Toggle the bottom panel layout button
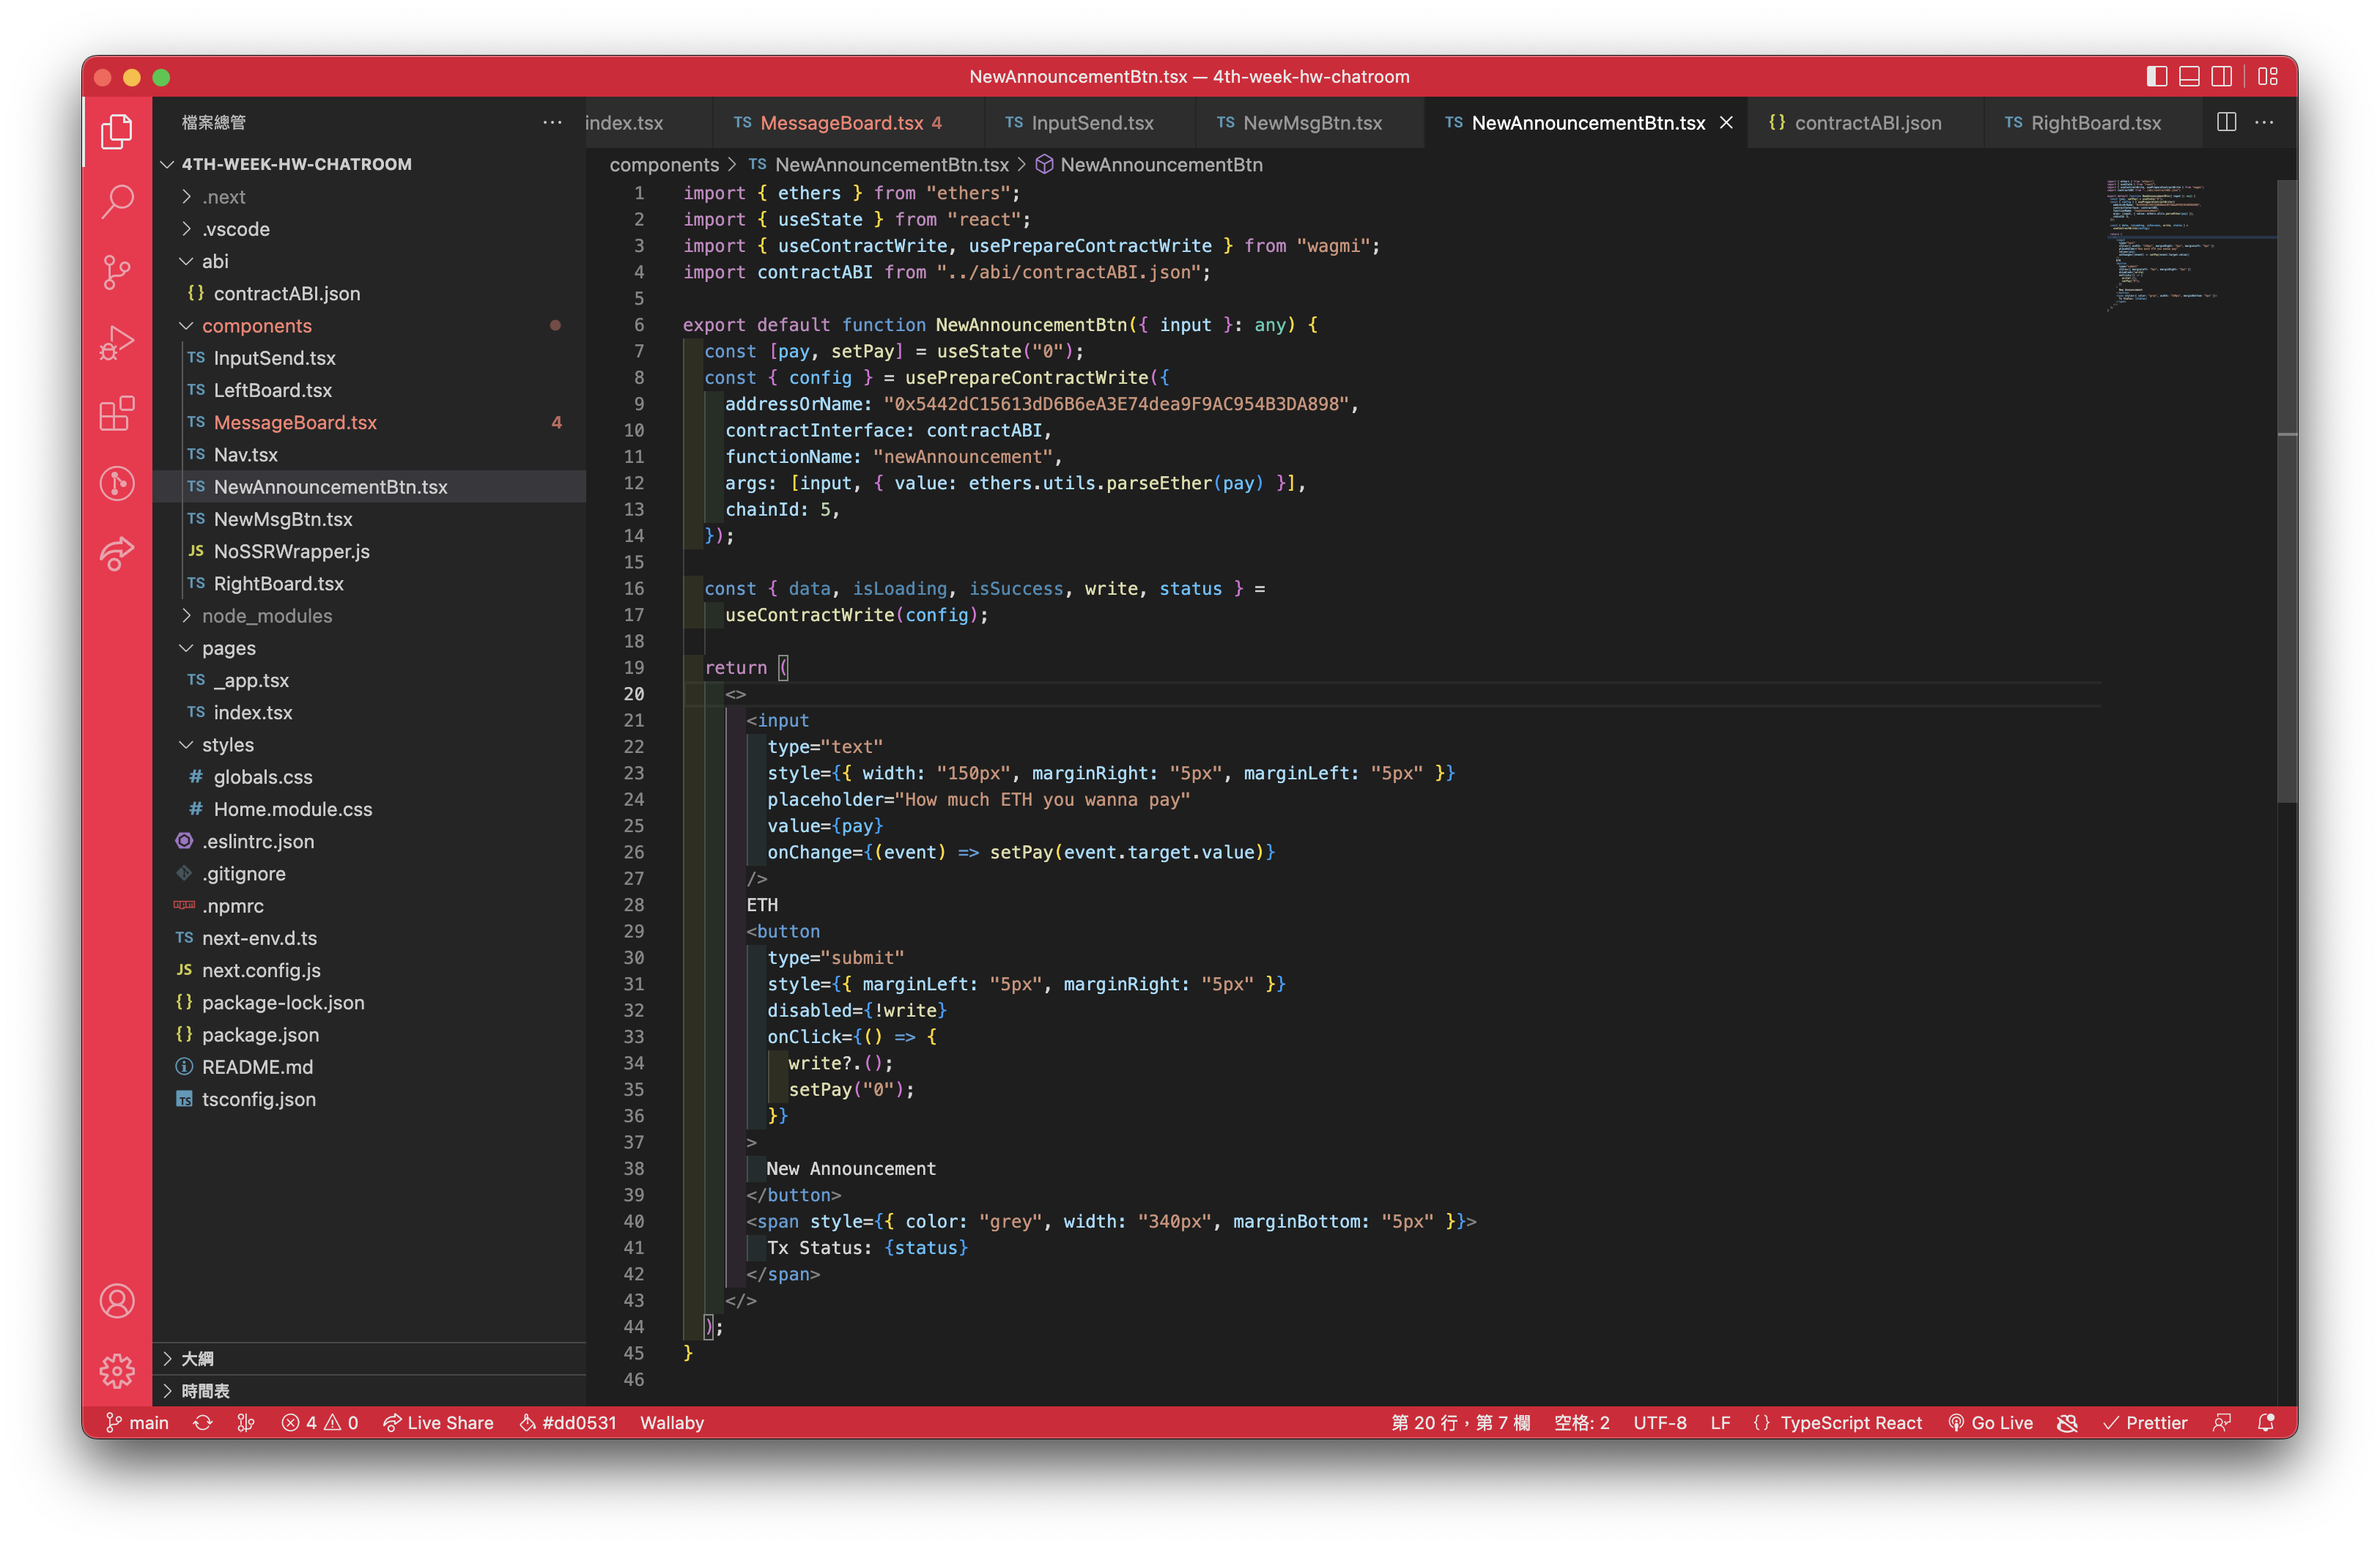The height and width of the screenshot is (1547, 2380). point(2189,77)
